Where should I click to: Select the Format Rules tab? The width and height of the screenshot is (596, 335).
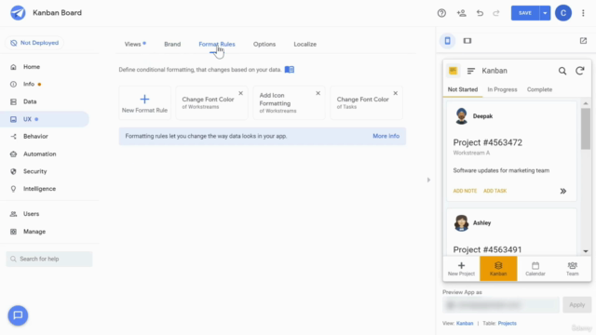tap(217, 44)
